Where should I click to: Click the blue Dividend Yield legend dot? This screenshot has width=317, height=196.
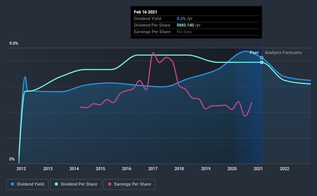(x=12, y=184)
